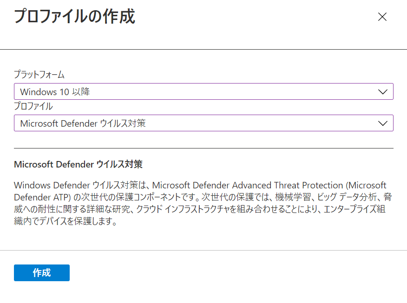The width and height of the screenshot is (407, 303).
Task: Click the description paragraph starting with Windows Defender
Action: pos(203,203)
